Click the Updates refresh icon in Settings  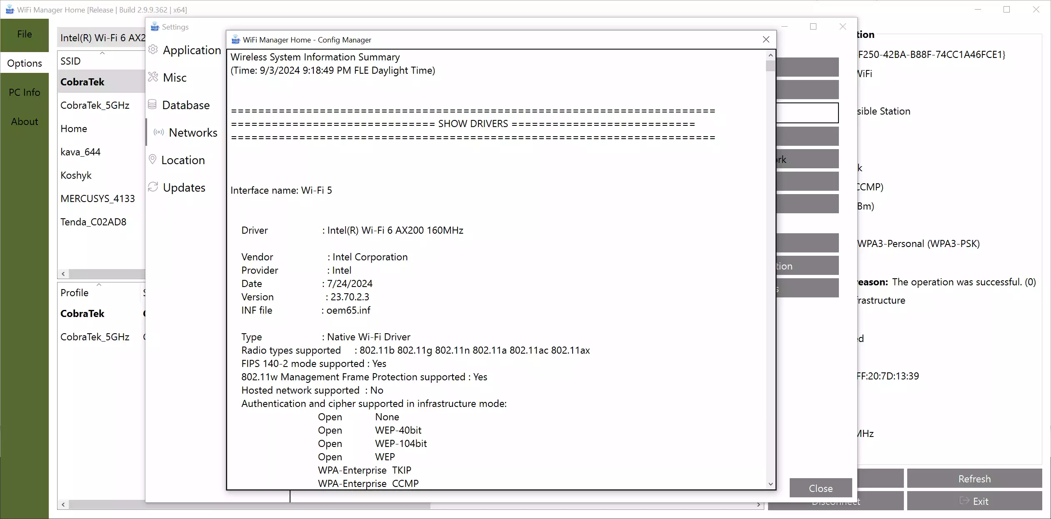click(x=153, y=187)
